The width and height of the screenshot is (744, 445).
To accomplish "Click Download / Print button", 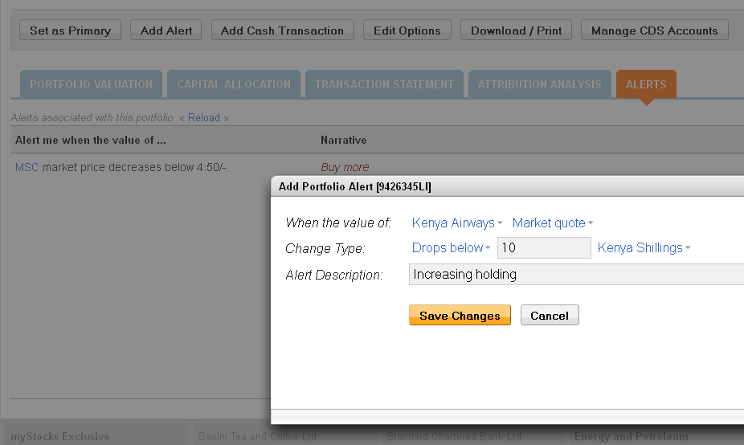I will coord(517,31).
